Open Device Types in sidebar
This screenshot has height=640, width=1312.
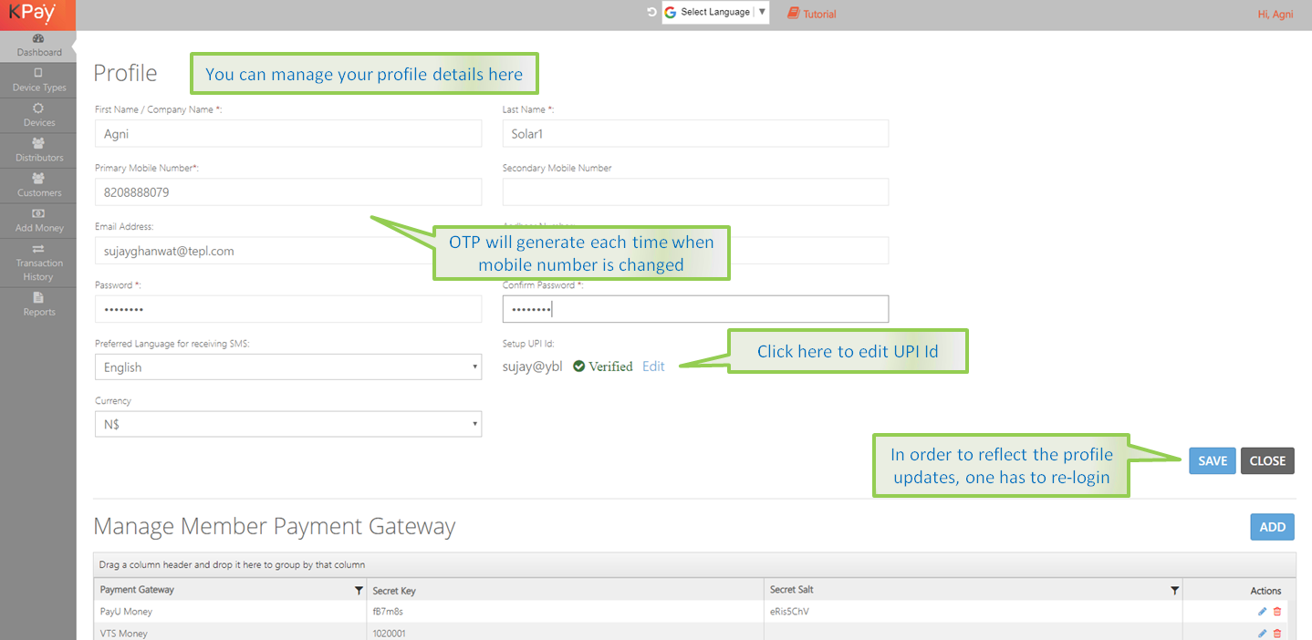38,80
